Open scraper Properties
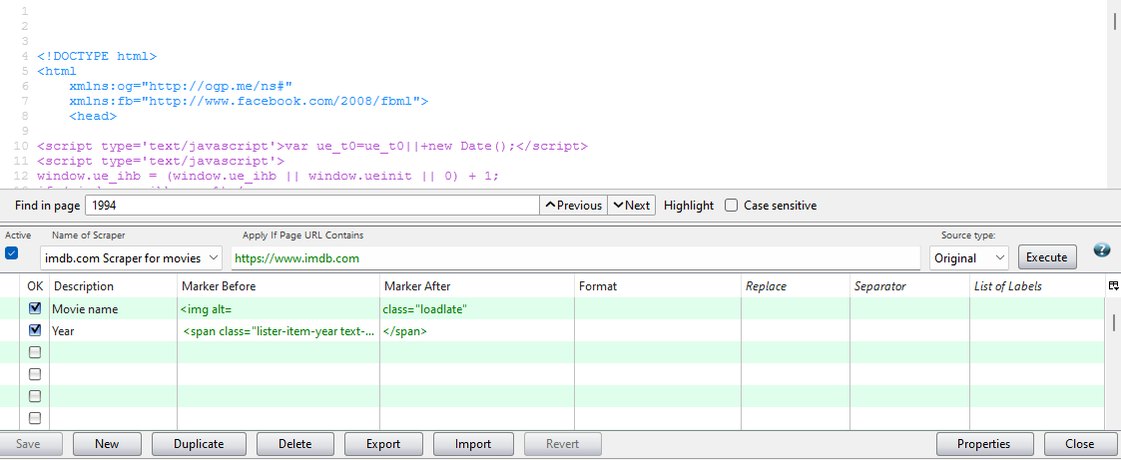Screen dimensions: 1121x460 click(983, 444)
